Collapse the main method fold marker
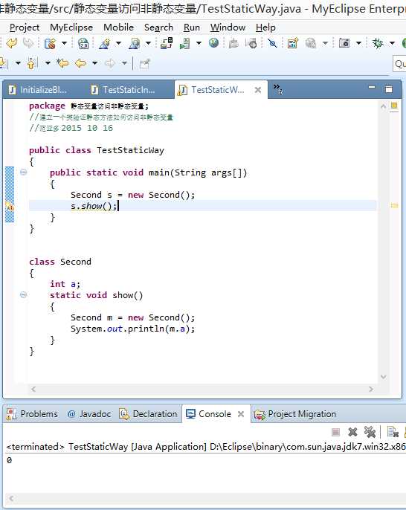This screenshot has width=406, height=510. (24, 172)
